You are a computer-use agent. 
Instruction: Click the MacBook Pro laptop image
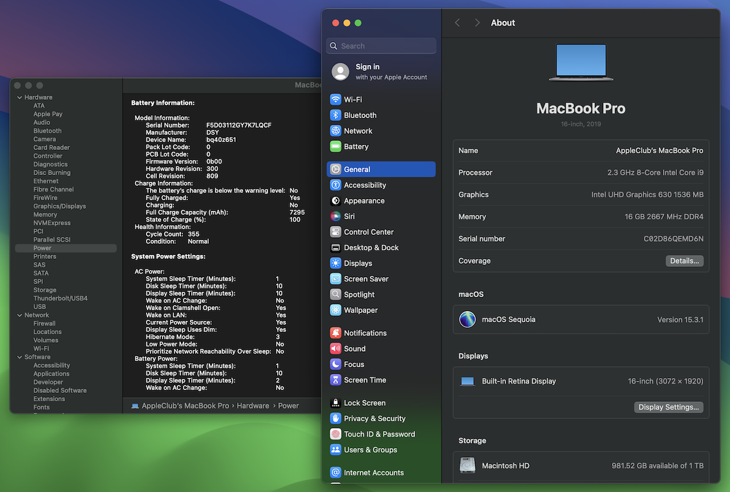581,62
